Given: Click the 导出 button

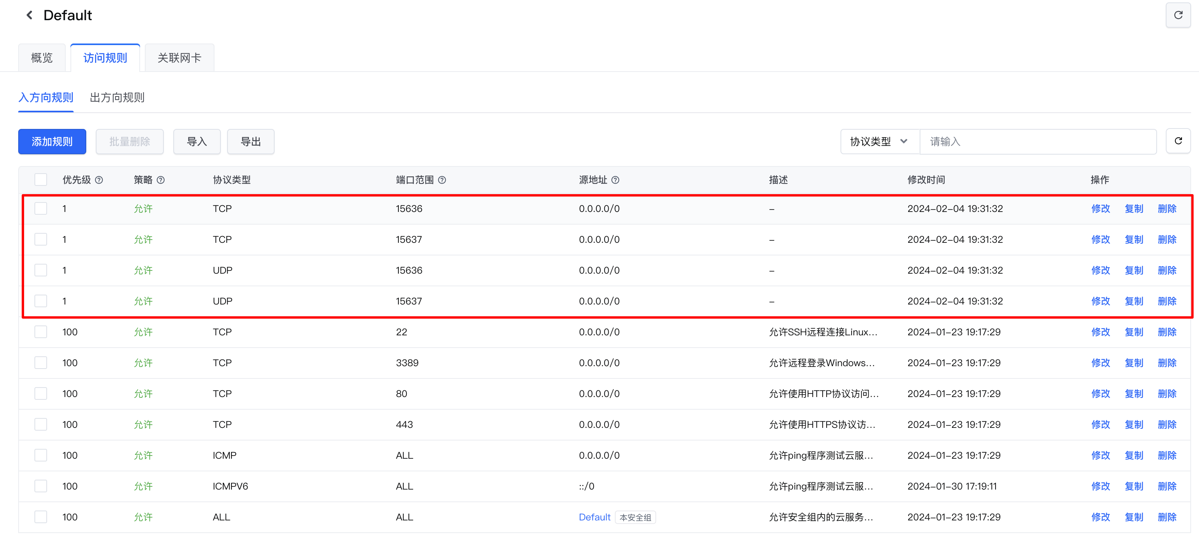Looking at the screenshot, I should [250, 142].
